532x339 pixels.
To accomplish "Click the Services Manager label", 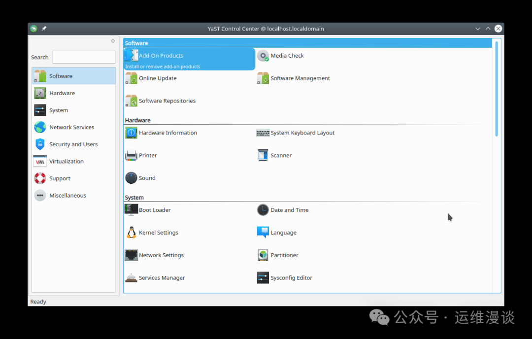I will coord(162,277).
